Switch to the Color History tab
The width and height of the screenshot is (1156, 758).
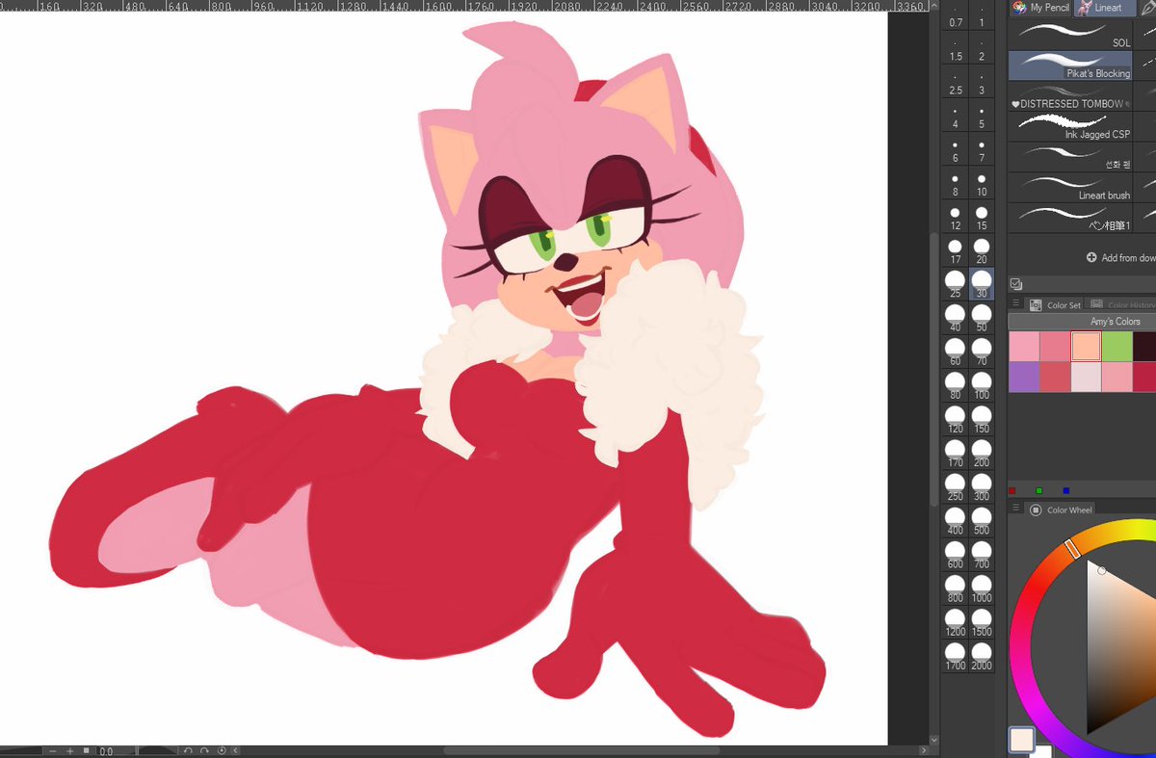click(x=1121, y=305)
